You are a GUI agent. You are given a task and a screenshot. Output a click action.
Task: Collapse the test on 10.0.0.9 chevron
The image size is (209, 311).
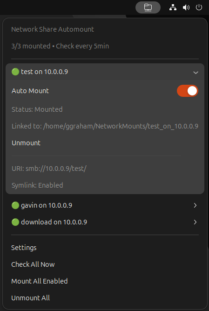(x=196, y=73)
